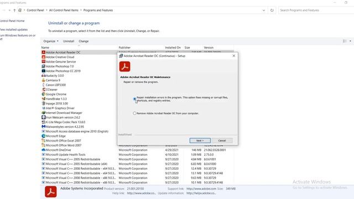The width and height of the screenshot is (354, 199).
Task: Sort by Publisher column header
Action: pyautogui.click(x=124, y=48)
